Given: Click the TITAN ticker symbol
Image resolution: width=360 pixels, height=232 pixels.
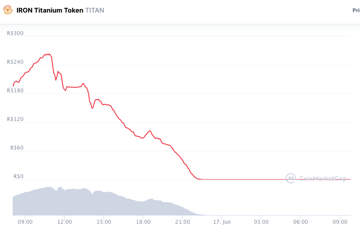Looking at the screenshot, I should (x=94, y=10).
